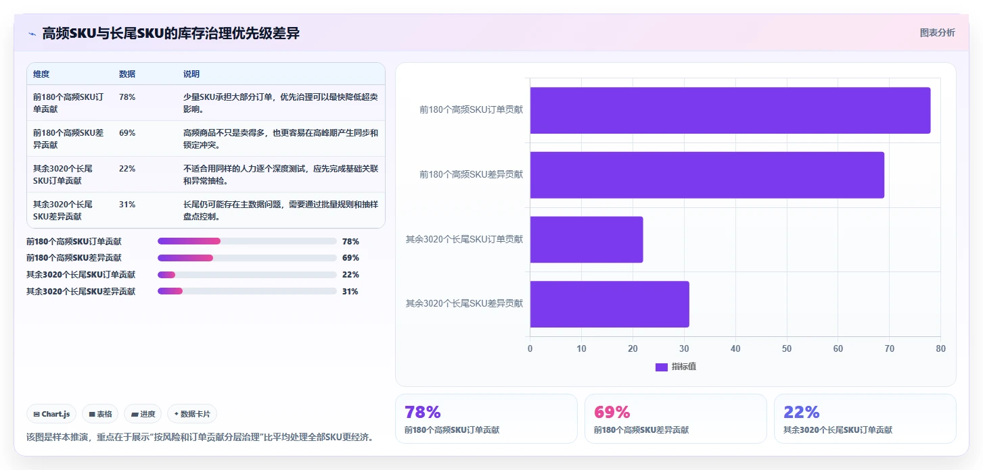Open the 22% data card
This screenshot has width=983, height=470.
(x=865, y=419)
